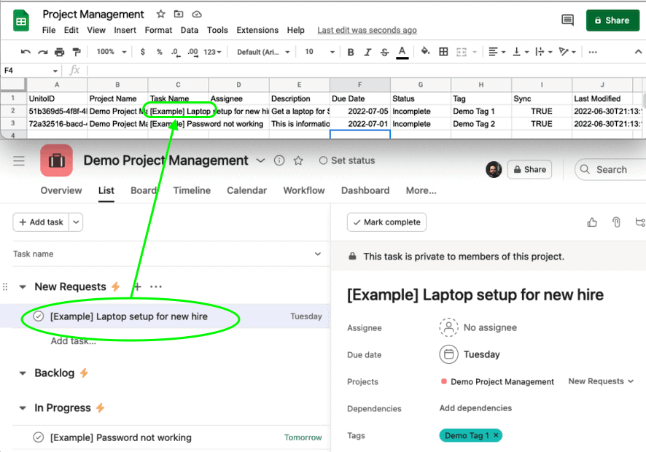Apply percent format icon

click(160, 52)
